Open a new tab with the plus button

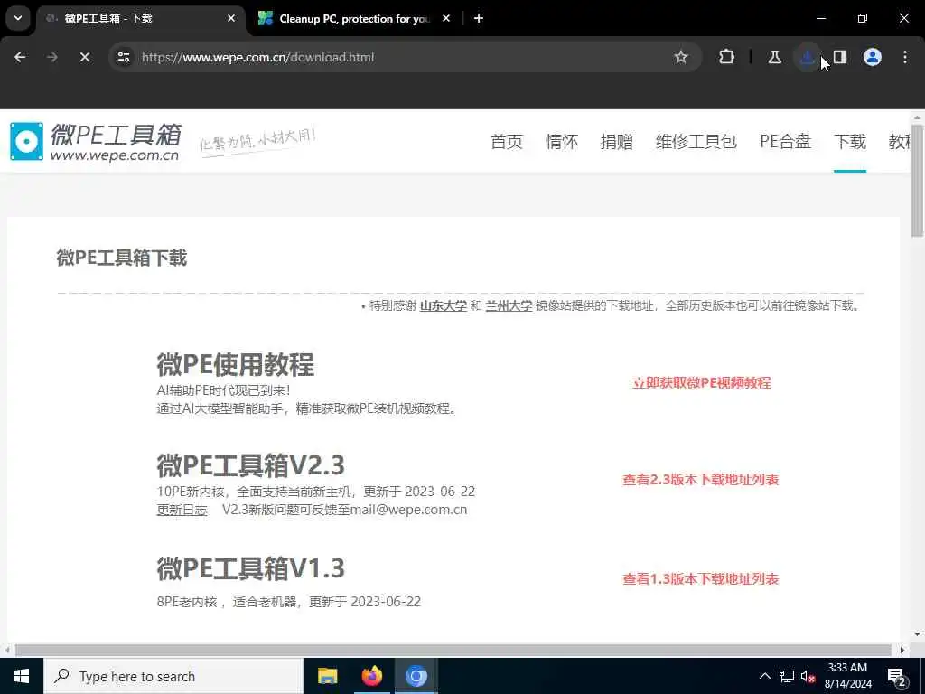click(479, 18)
